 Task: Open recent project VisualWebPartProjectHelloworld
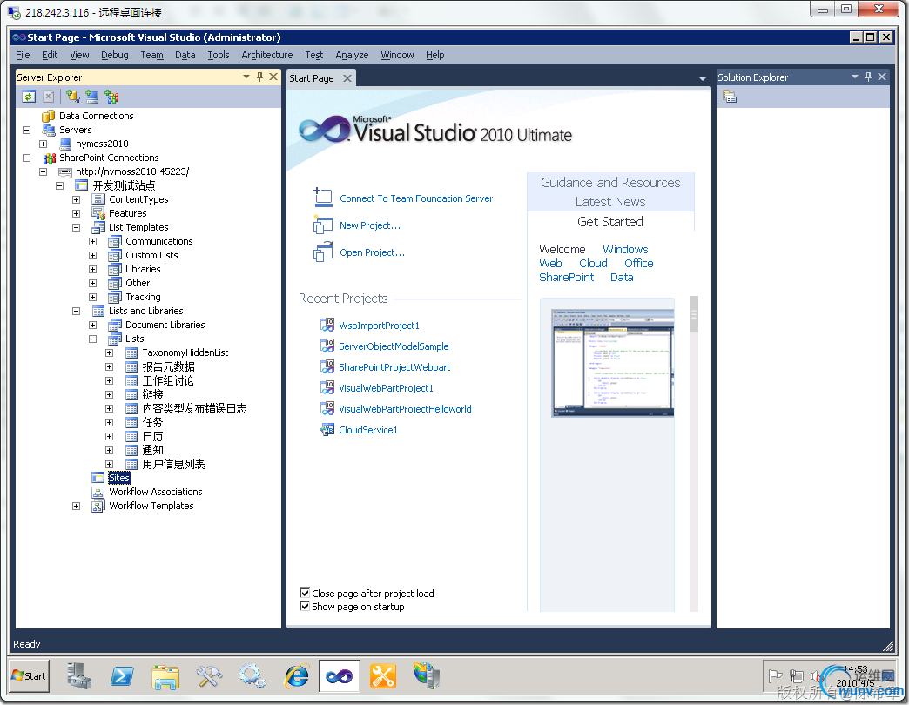(x=405, y=409)
